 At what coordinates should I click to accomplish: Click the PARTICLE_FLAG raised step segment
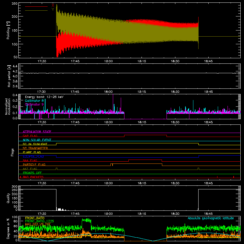point(136,164)
